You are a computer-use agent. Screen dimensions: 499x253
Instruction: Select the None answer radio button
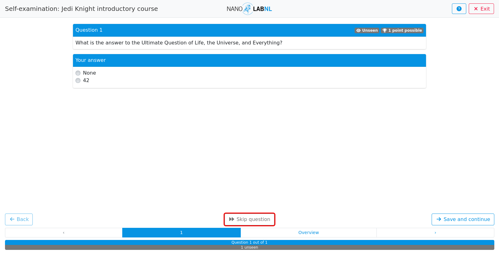[78, 73]
